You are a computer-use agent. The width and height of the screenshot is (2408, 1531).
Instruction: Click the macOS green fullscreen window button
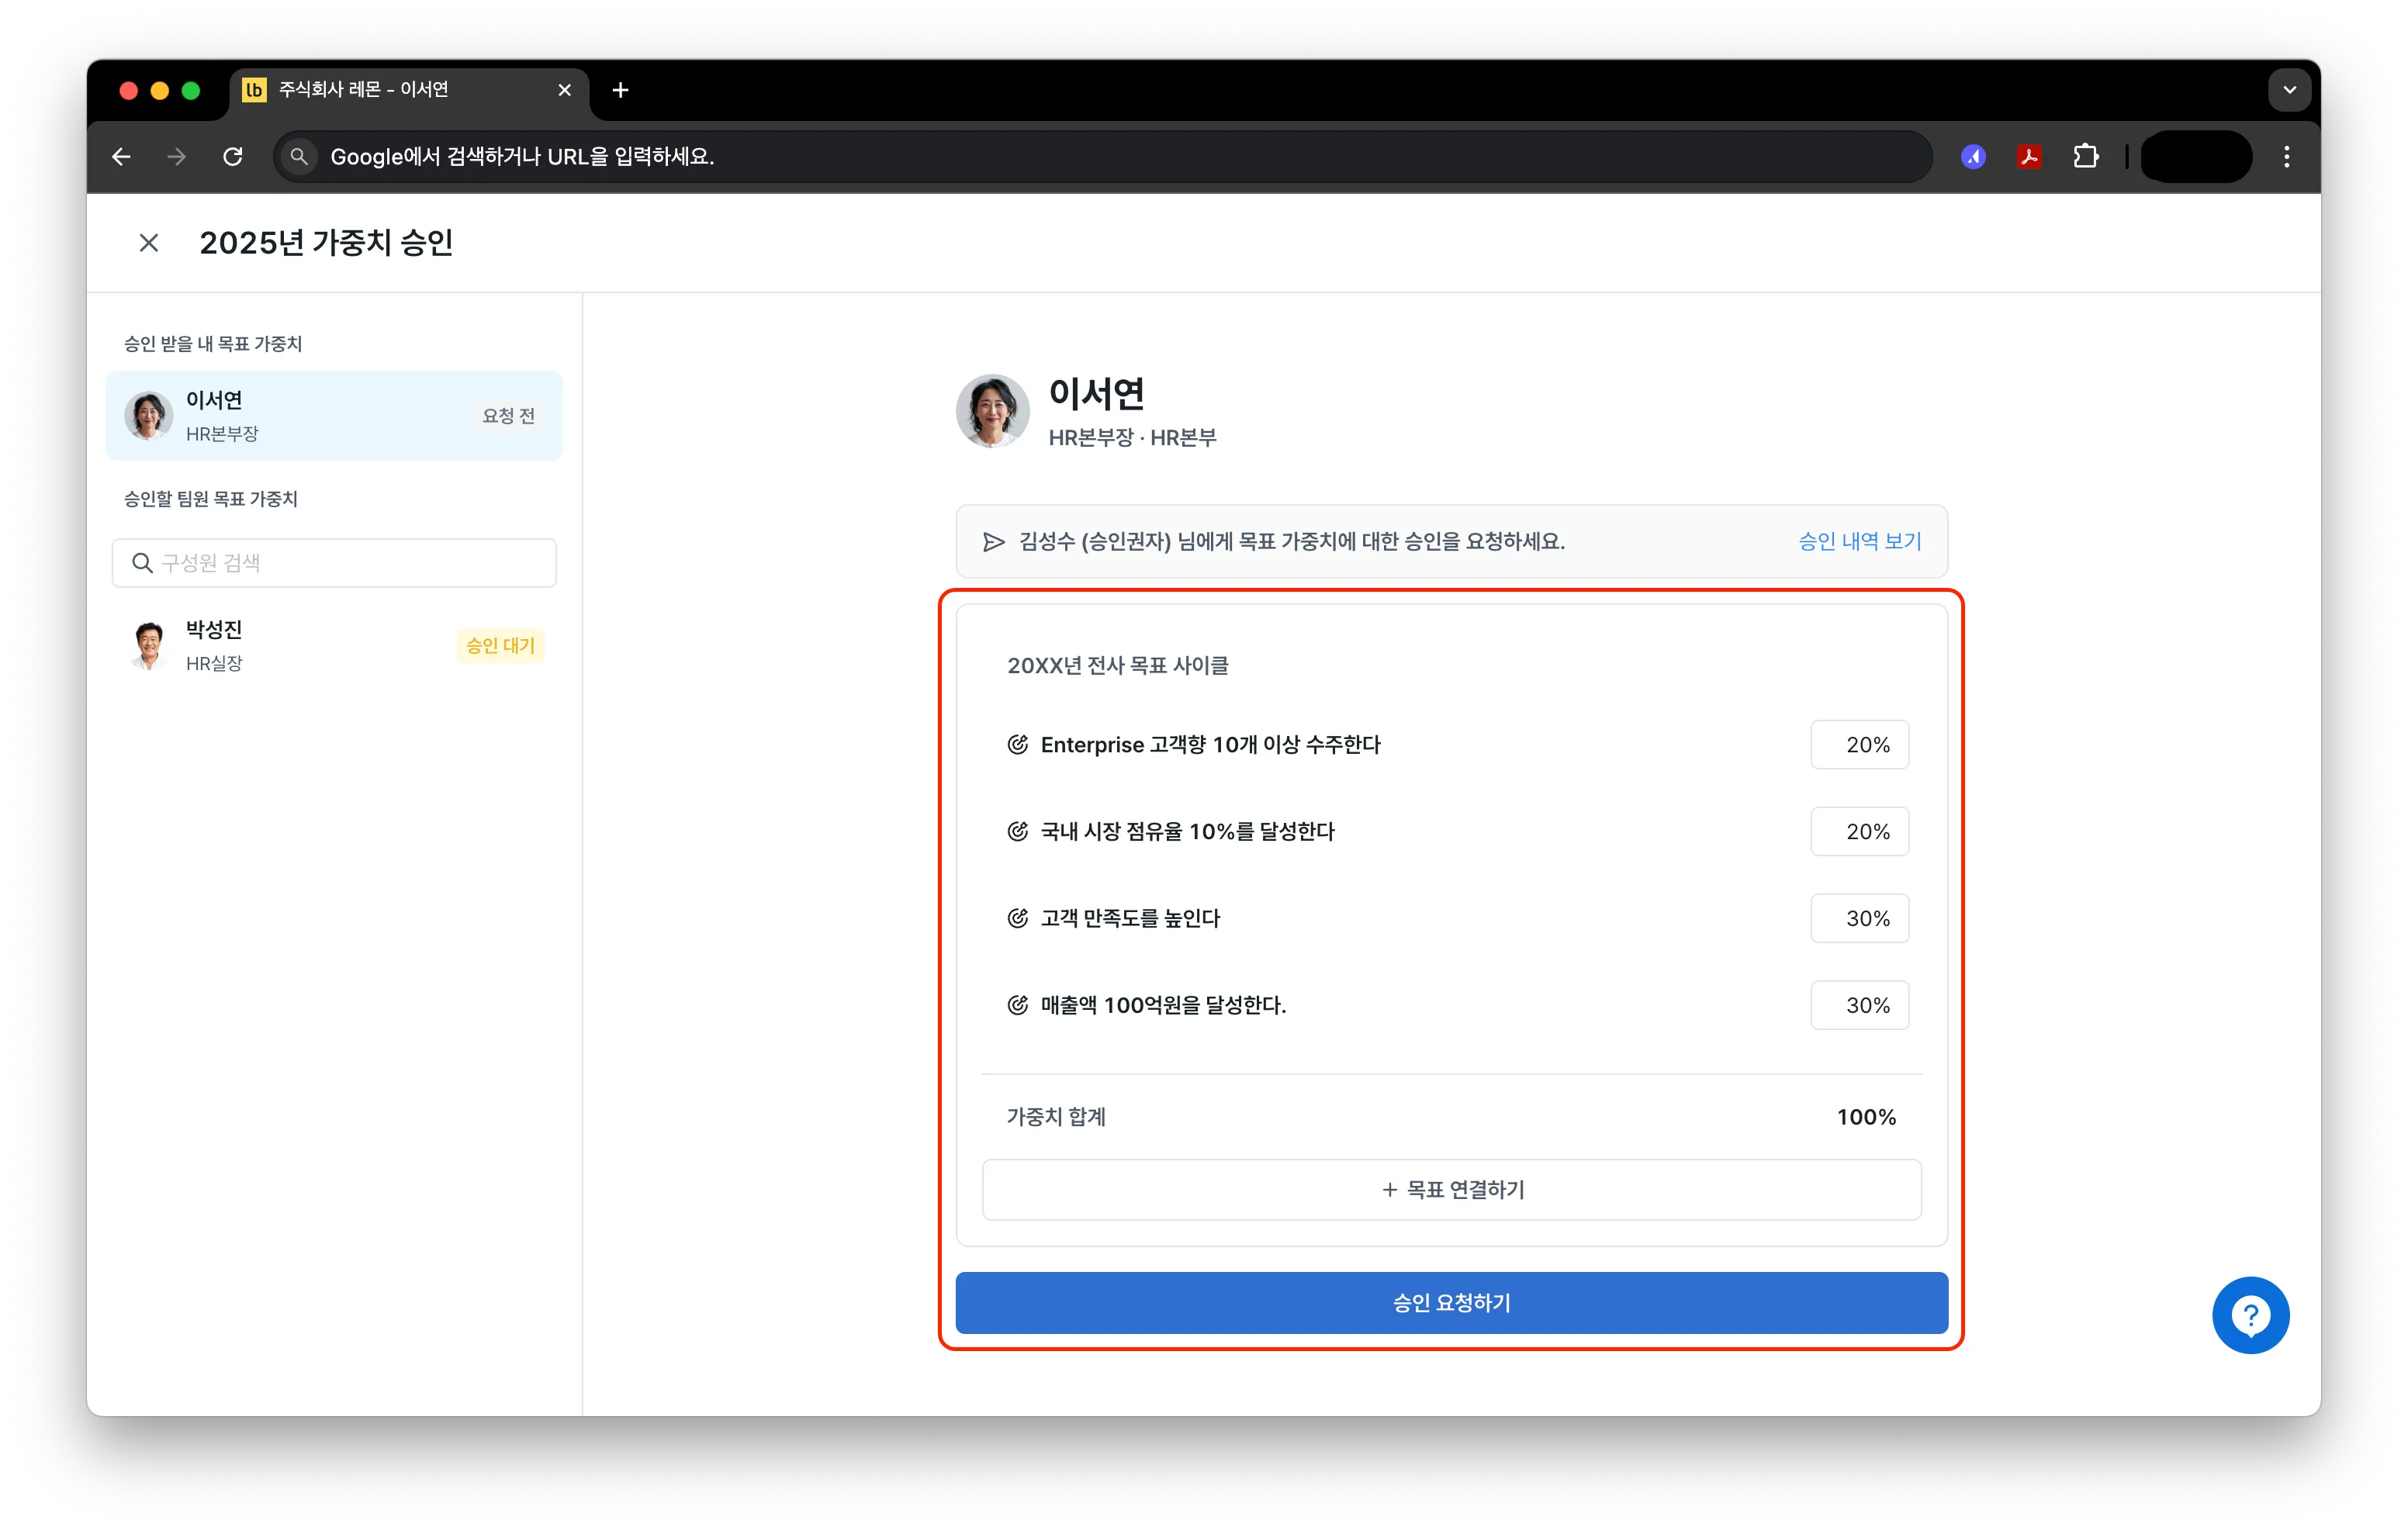tap(191, 90)
